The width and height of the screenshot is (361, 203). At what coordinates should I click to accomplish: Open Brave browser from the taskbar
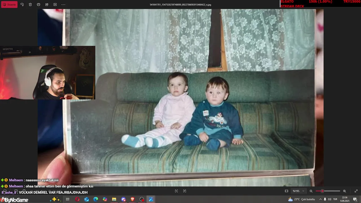point(133,199)
